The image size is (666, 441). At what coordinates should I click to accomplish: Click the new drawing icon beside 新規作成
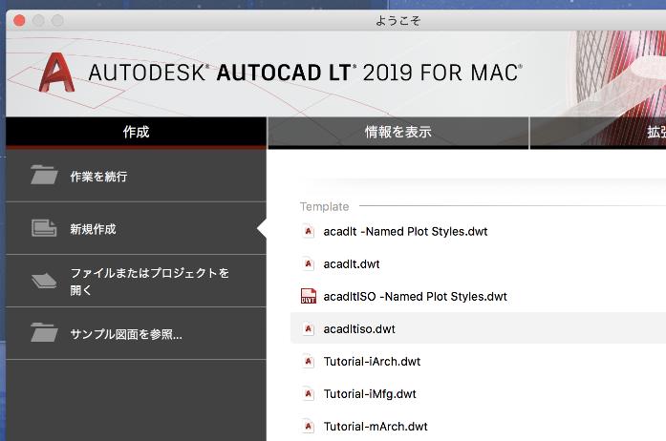click(x=44, y=228)
